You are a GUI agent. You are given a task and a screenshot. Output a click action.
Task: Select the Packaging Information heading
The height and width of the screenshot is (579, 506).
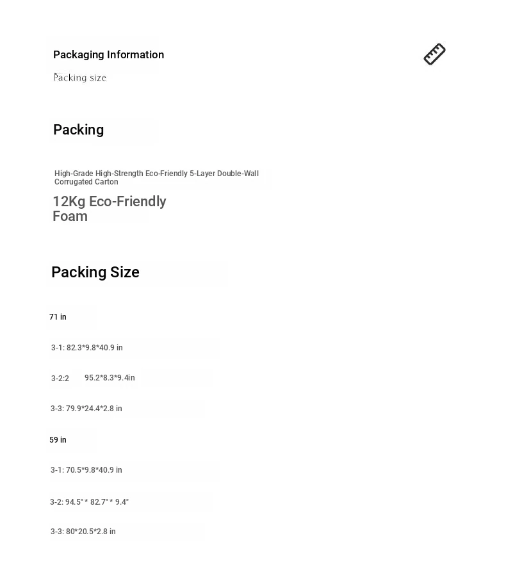109,54
